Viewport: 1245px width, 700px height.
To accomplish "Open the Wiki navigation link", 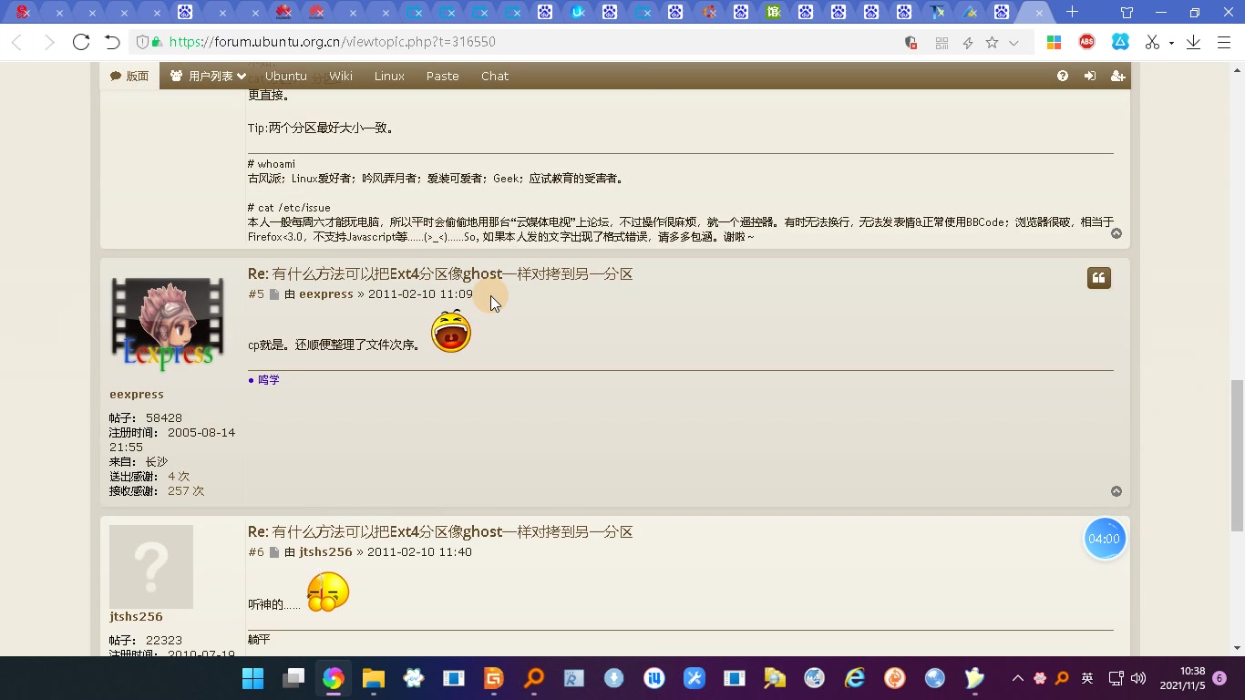I will 341,76.
